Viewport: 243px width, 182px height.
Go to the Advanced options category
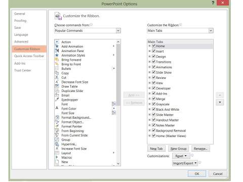click(x=21, y=41)
